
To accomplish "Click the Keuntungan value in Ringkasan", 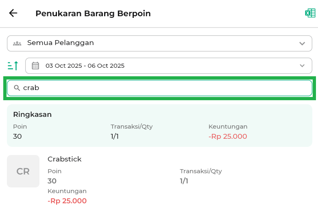I will (228, 136).
